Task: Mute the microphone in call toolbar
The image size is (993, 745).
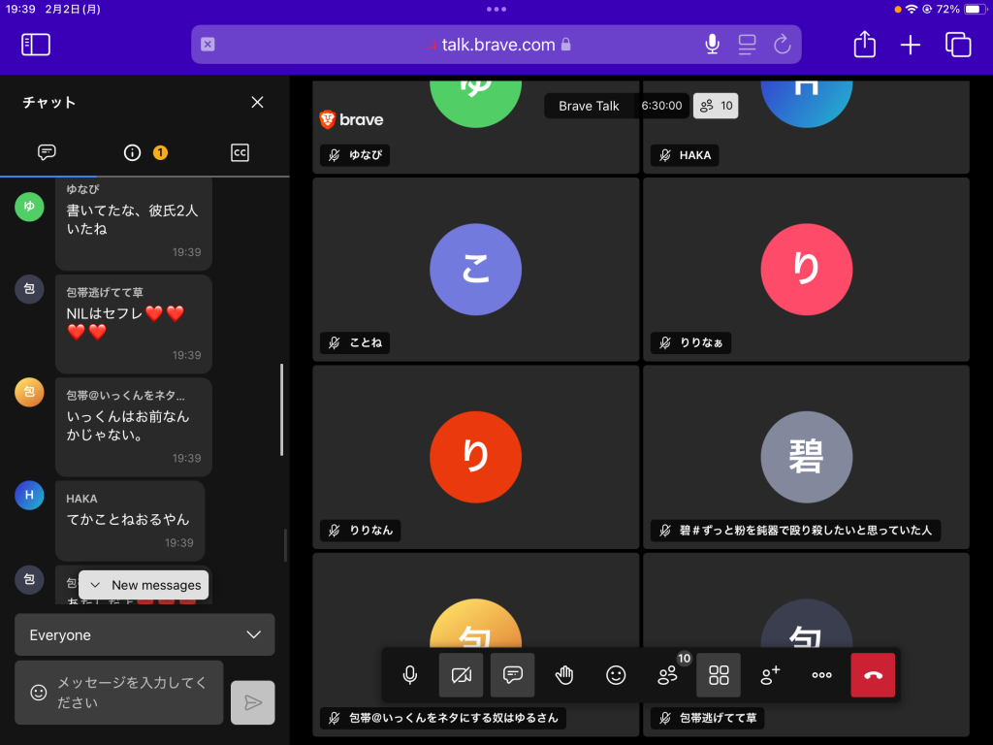Action: [410, 675]
